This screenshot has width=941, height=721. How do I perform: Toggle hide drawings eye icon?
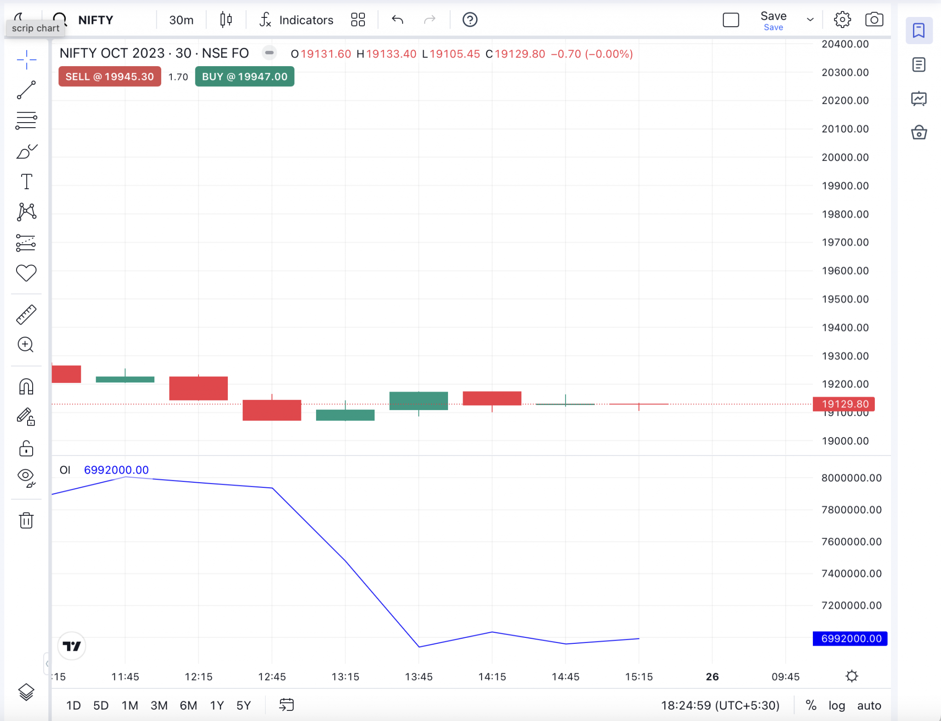point(26,479)
